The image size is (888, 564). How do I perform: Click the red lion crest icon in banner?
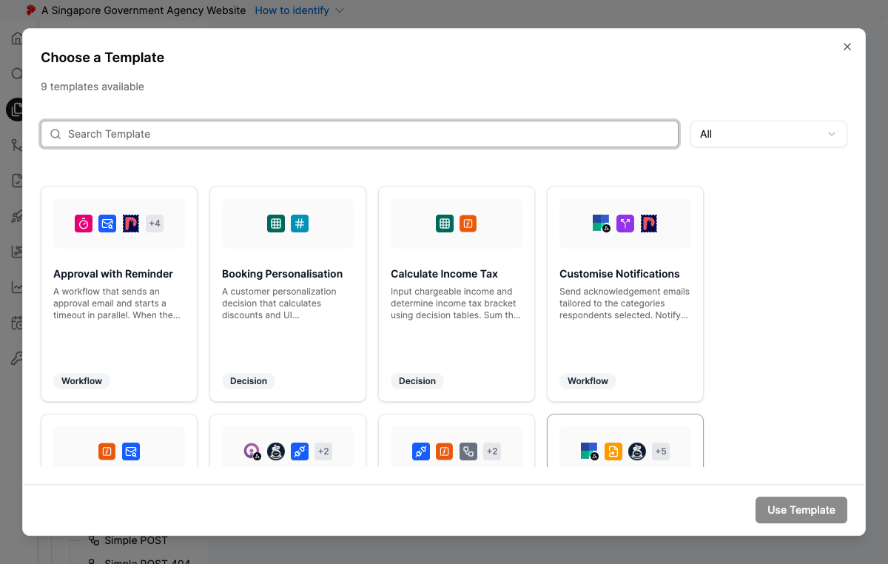(x=31, y=10)
